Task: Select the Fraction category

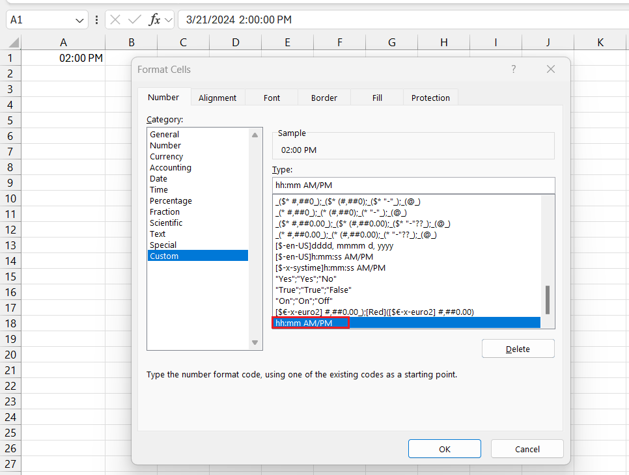Action: pyautogui.click(x=198, y=211)
